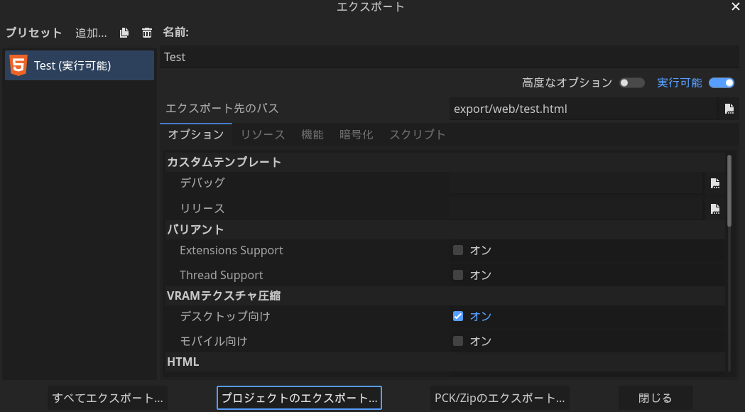Switch to the 機能 tab
This screenshot has height=412, width=745.
(x=312, y=134)
